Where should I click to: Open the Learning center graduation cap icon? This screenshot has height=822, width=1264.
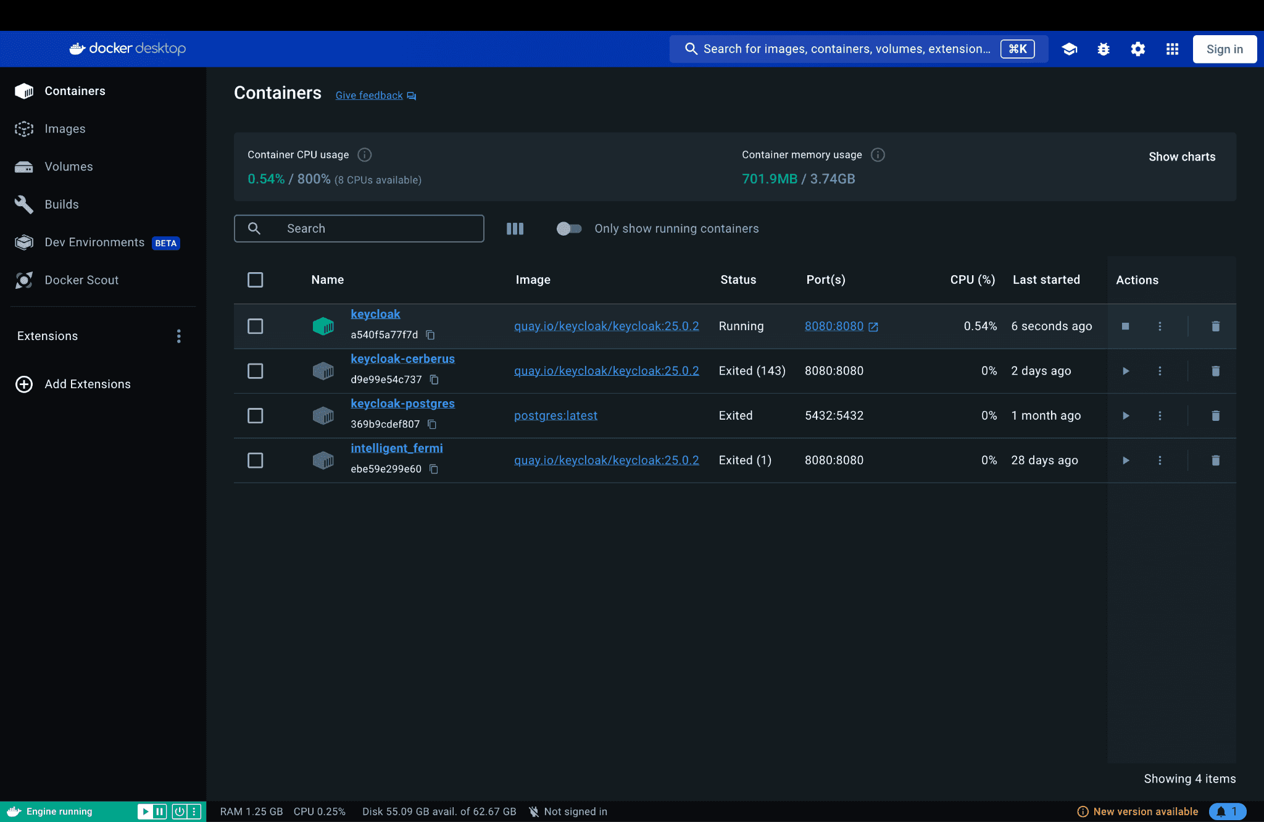(1070, 49)
